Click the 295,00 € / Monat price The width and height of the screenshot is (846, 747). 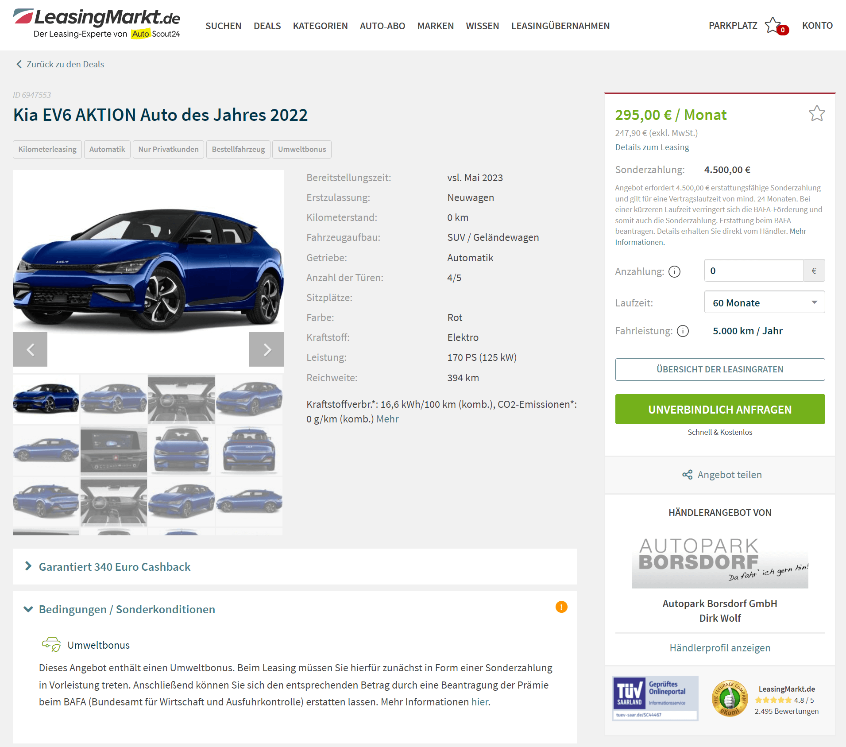671,115
